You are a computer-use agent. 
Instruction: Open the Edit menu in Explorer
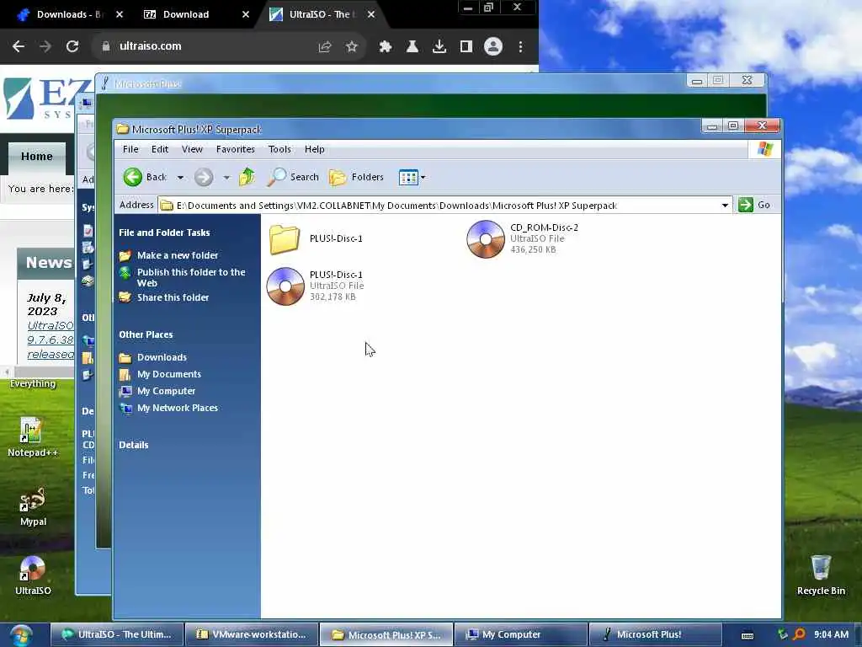click(x=160, y=149)
